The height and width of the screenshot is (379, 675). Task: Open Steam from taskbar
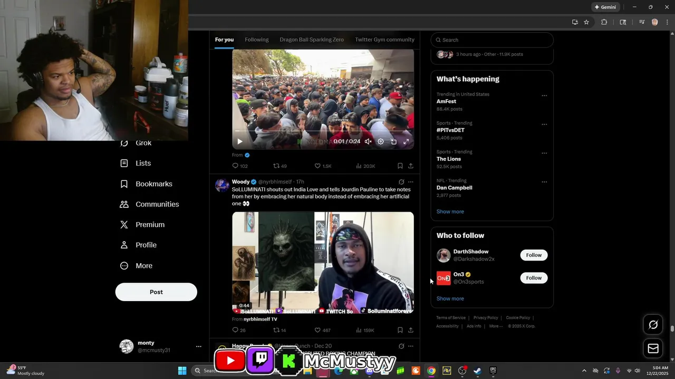[477, 371]
